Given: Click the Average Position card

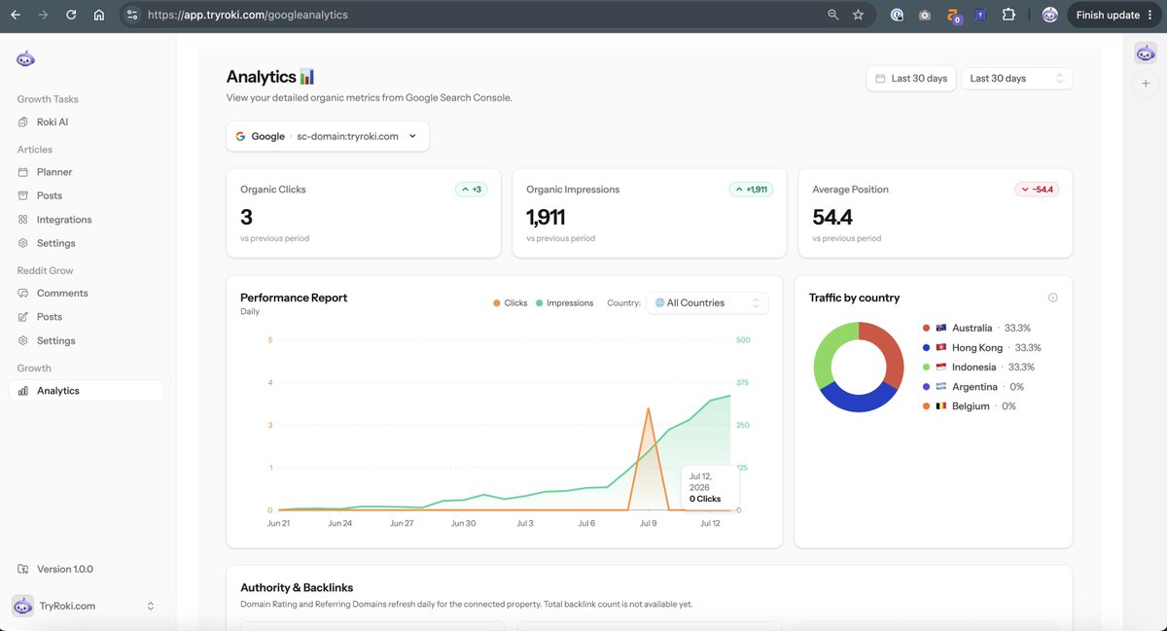Looking at the screenshot, I should (936, 214).
